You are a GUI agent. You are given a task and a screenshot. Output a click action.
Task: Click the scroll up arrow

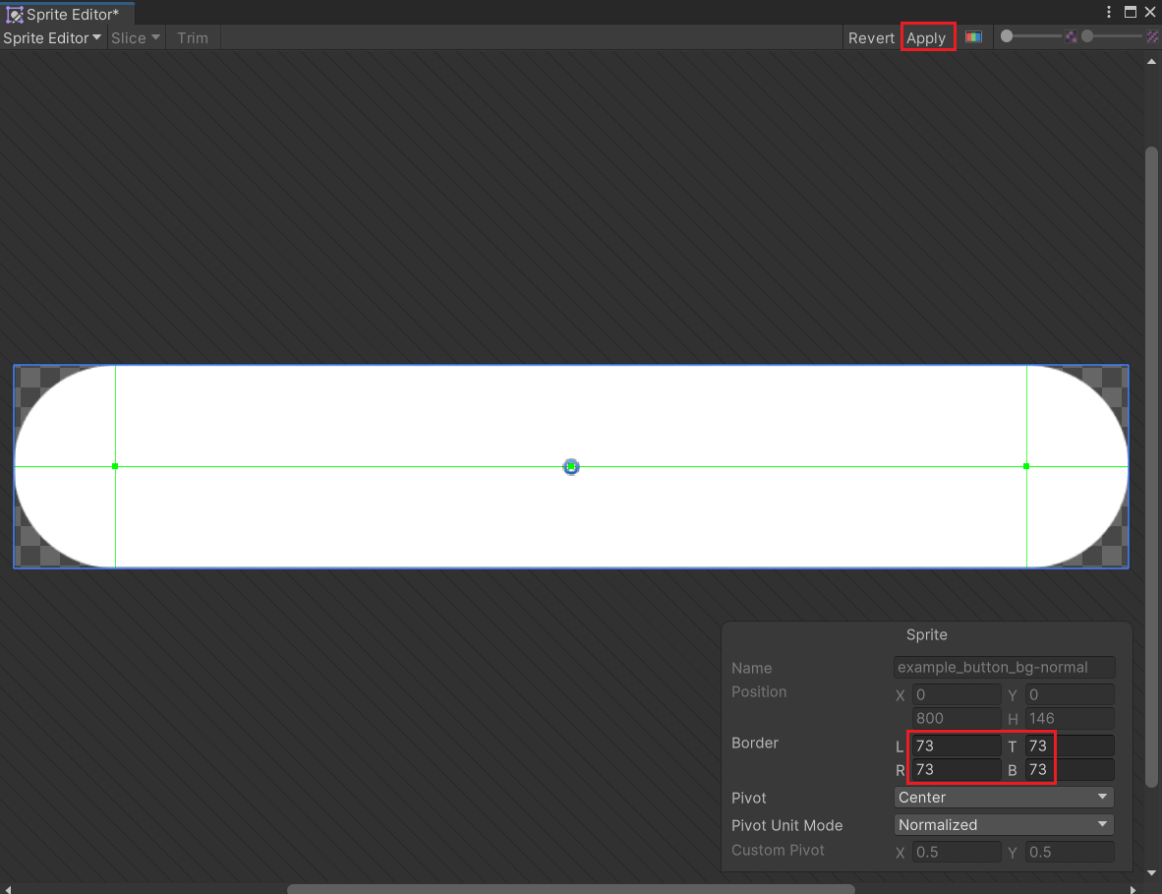pos(1151,62)
